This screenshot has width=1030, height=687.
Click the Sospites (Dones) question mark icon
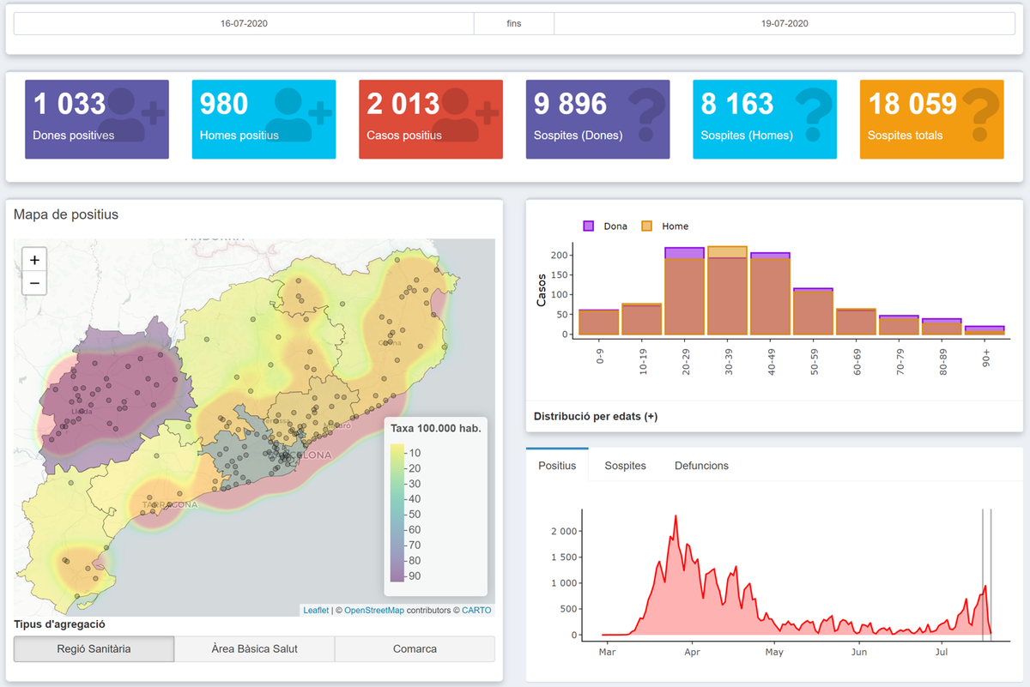tap(647, 114)
